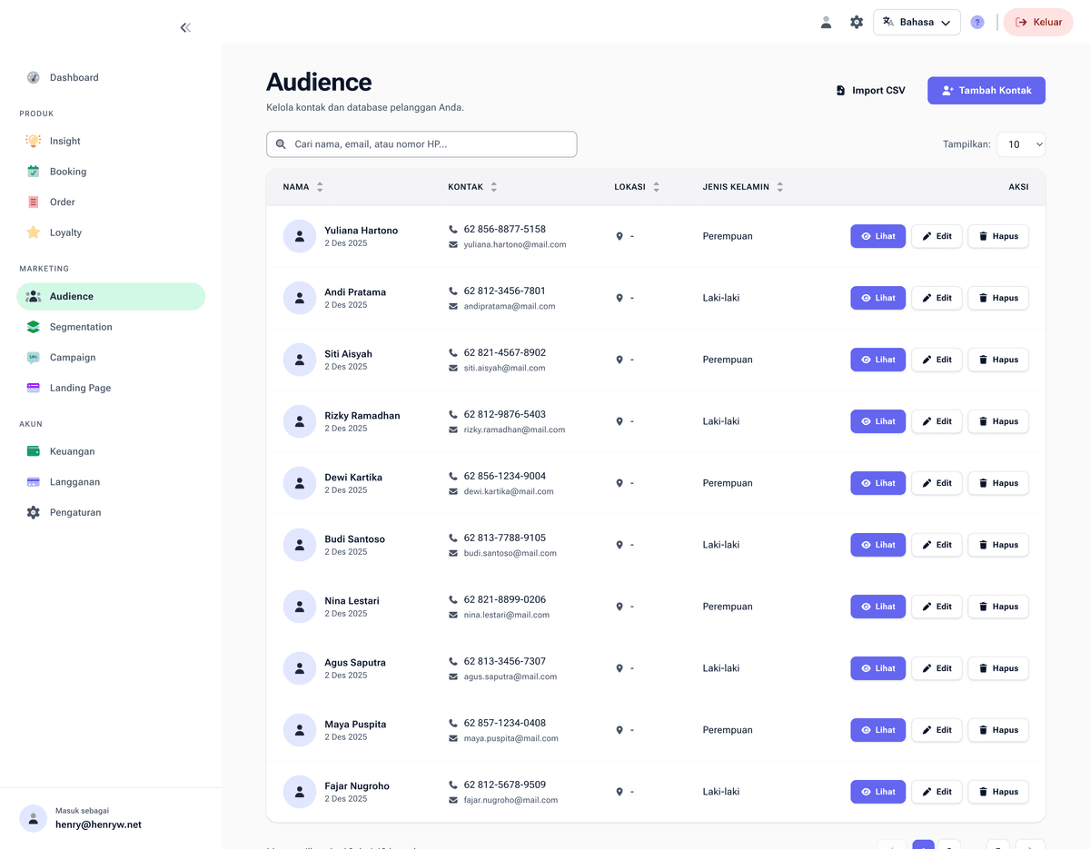Open the Segmentation marketing tool
This screenshot has height=849, width=1090.
coord(81,327)
